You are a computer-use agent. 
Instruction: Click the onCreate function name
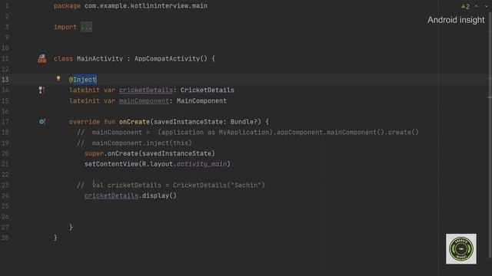135,122
